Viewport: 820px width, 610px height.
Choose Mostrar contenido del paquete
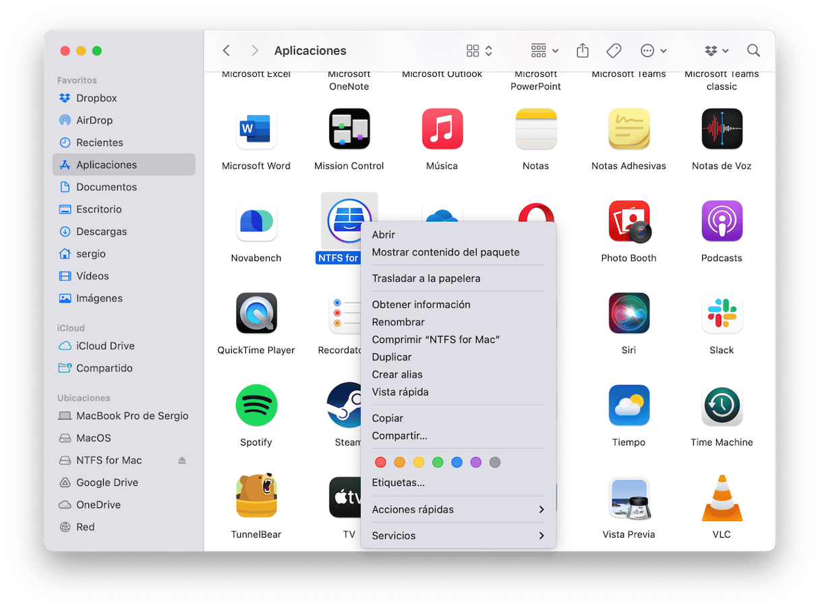coord(459,252)
